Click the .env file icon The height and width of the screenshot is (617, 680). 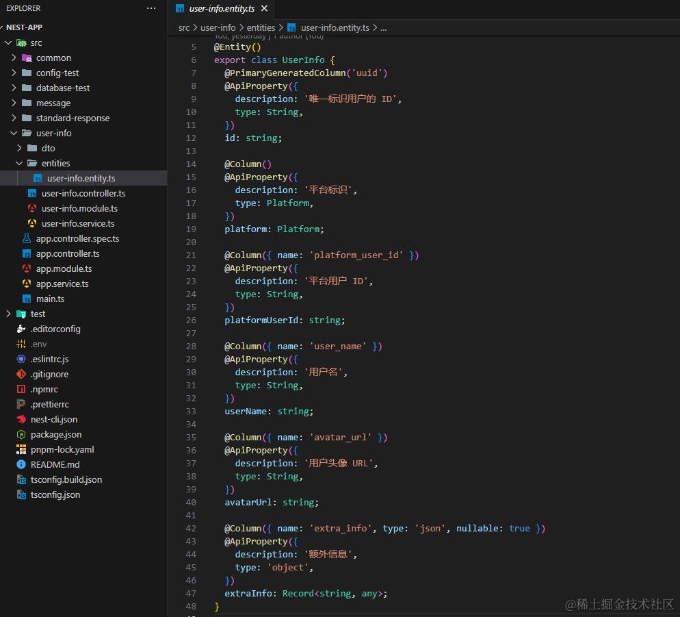[21, 344]
